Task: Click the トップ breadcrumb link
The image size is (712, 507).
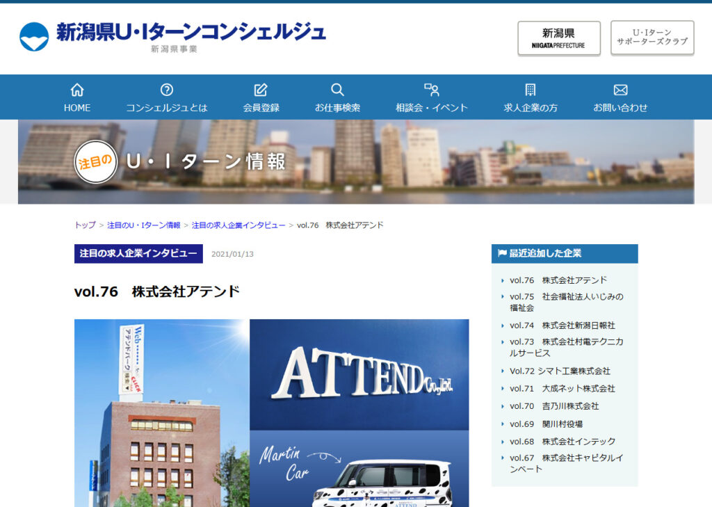Action: [85, 225]
